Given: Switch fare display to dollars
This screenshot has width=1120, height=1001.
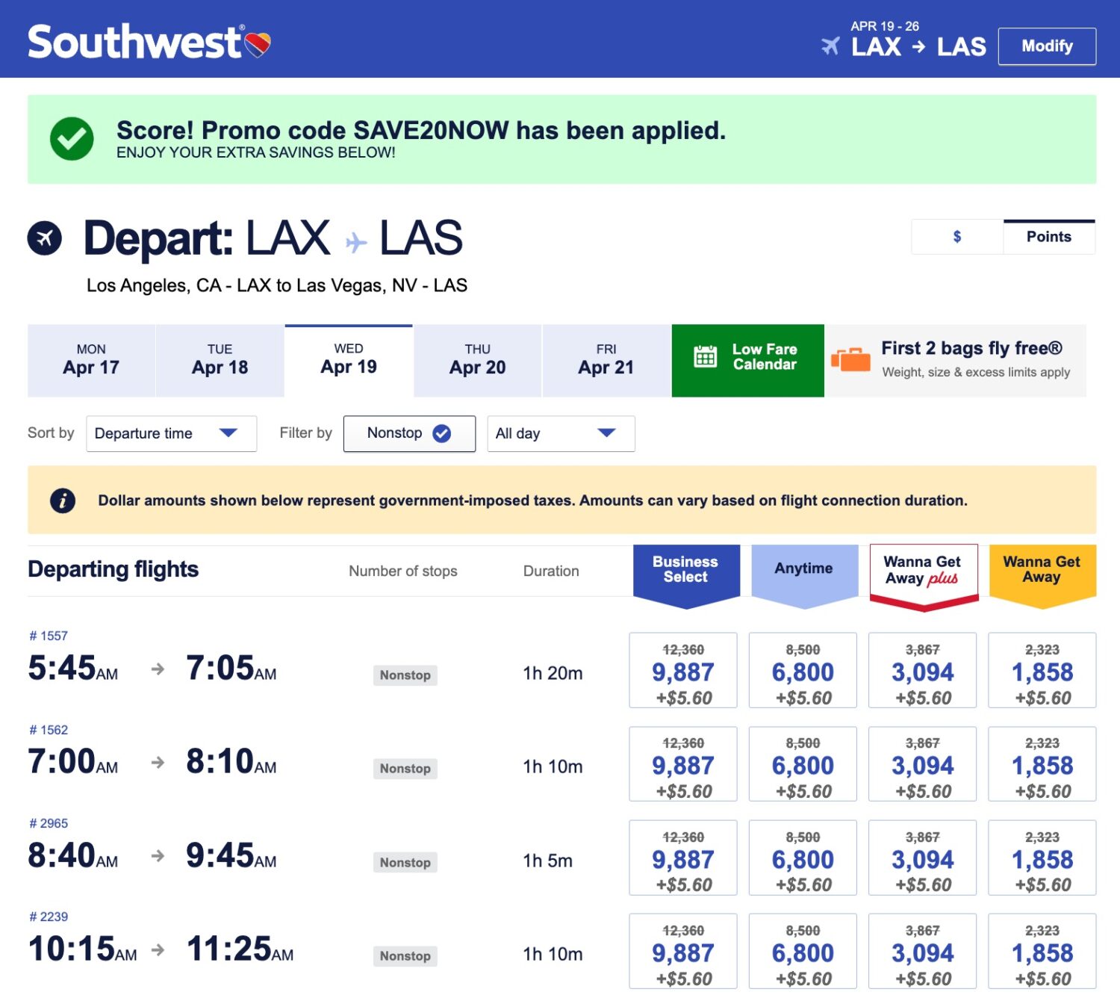Looking at the screenshot, I should click(956, 237).
